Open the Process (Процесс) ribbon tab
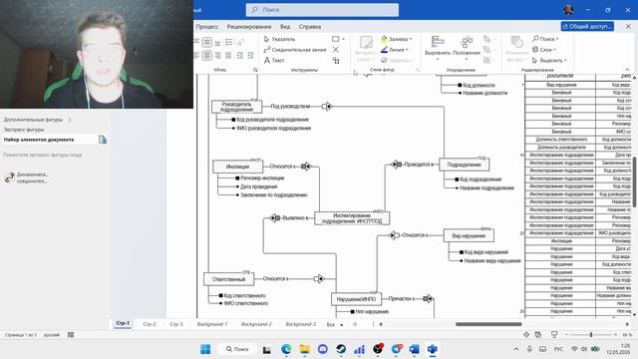 [207, 27]
